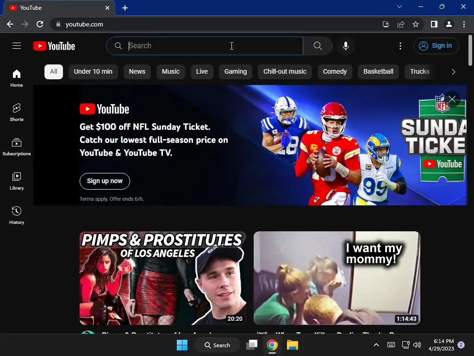Image resolution: width=474 pixels, height=356 pixels.
Task: Open Windows Start menu
Action: [182, 345]
